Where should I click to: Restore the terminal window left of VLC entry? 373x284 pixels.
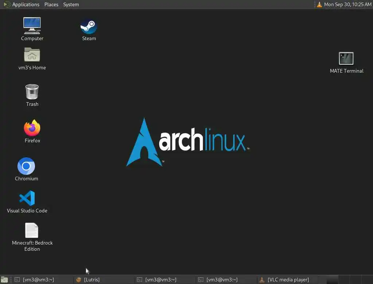point(227,280)
